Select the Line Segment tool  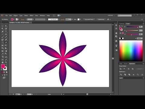2,34
